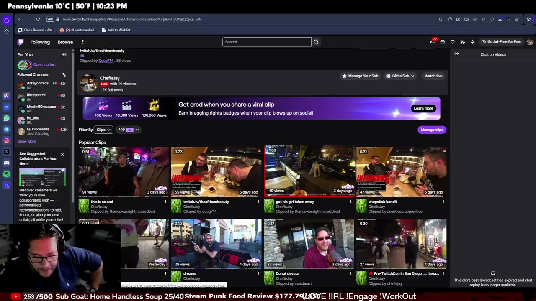Click Show More followed channels

27,141
